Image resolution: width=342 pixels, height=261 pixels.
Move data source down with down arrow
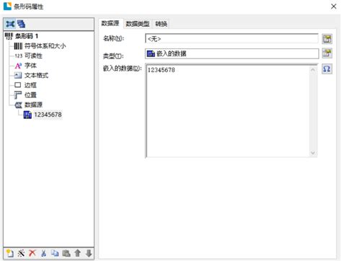pyautogui.click(x=89, y=253)
